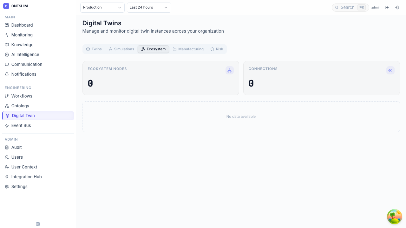406x228 pixels.
Task: Click the logout arrow icon
Action: tap(387, 7)
